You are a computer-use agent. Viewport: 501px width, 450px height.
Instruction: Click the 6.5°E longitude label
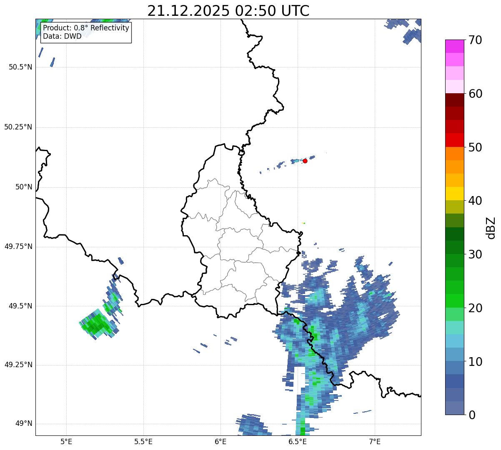(298, 442)
